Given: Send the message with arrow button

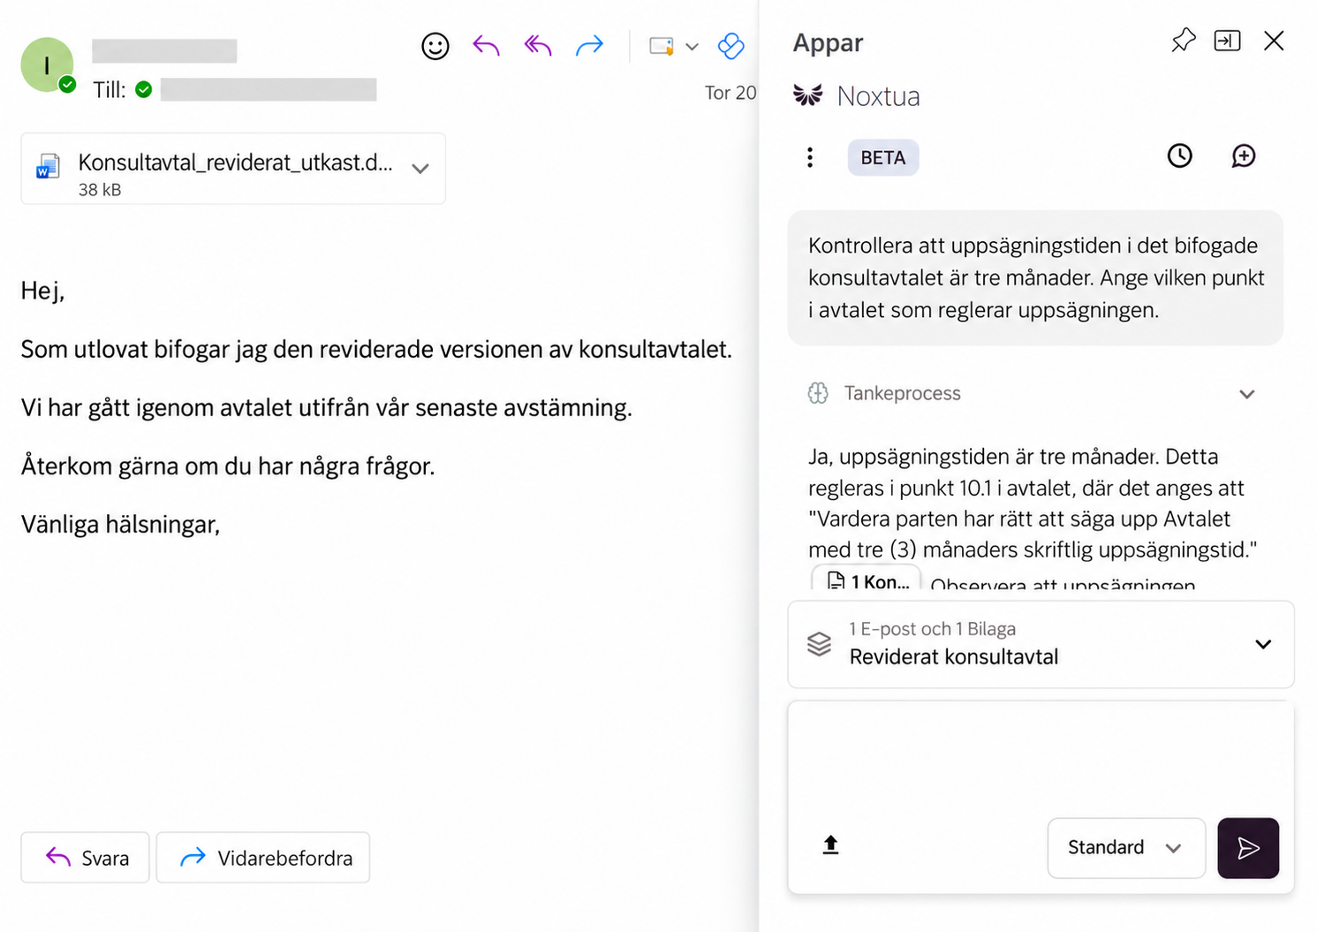Looking at the screenshot, I should [x=1248, y=848].
